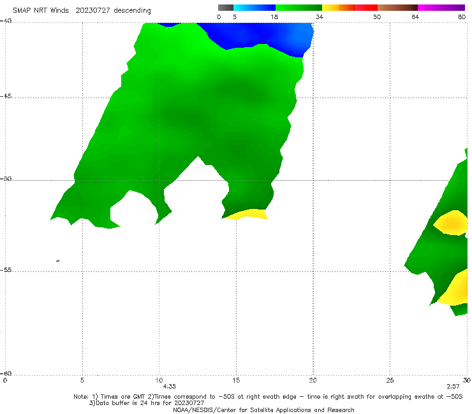This screenshot has width=472, height=414.
Task: Click the 'Data buffer is 24 hrs' note
Action: click(147, 403)
